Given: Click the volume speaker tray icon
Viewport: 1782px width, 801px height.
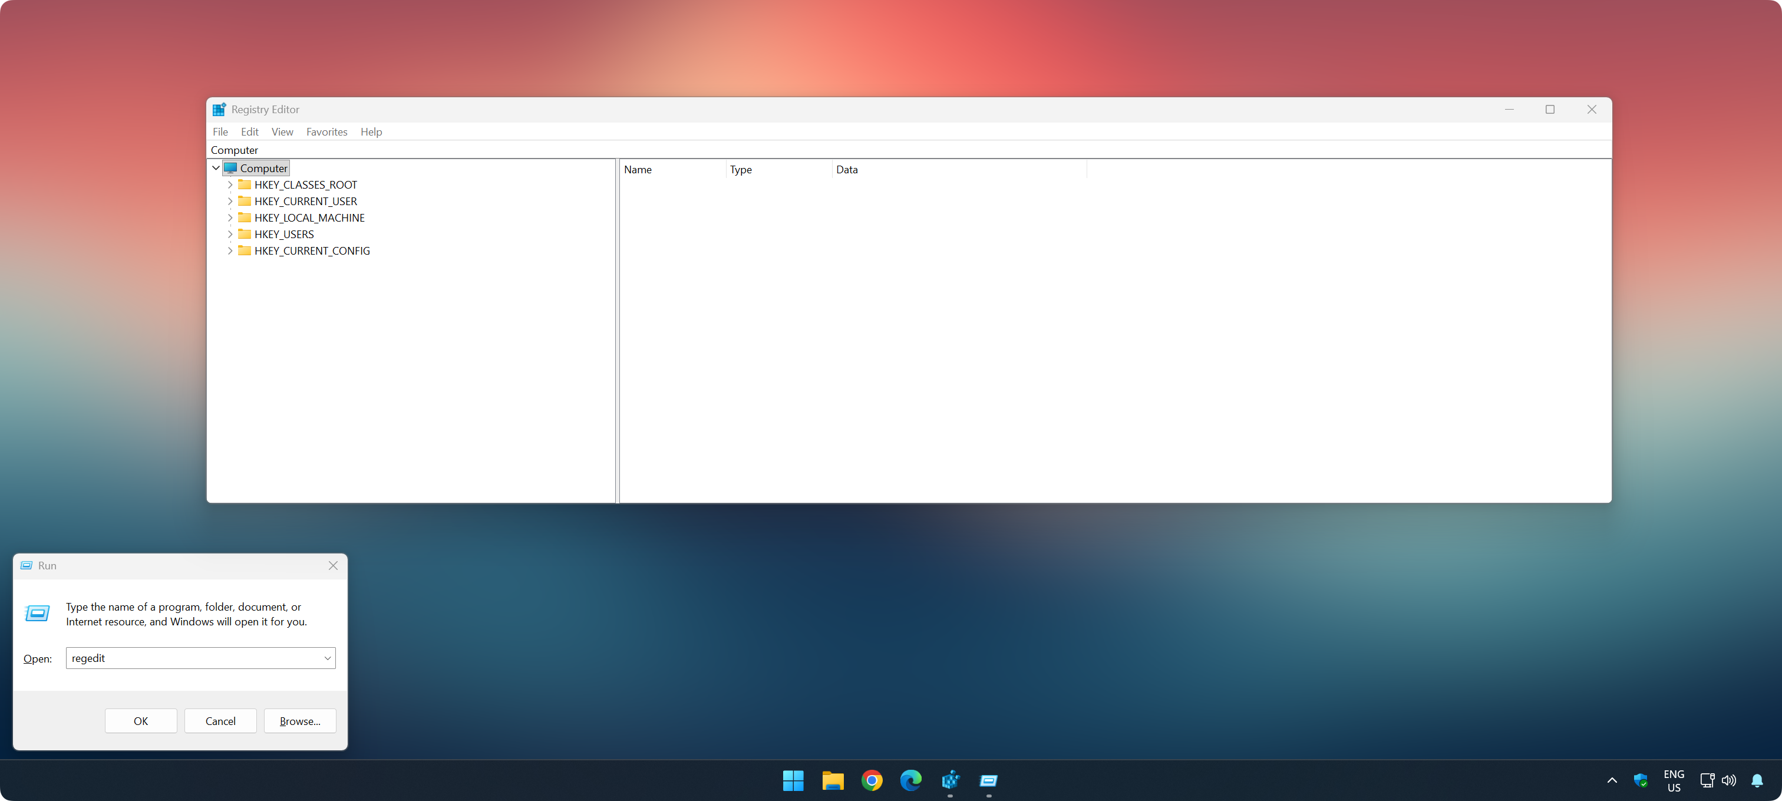Looking at the screenshot, I should [1728, 780].
